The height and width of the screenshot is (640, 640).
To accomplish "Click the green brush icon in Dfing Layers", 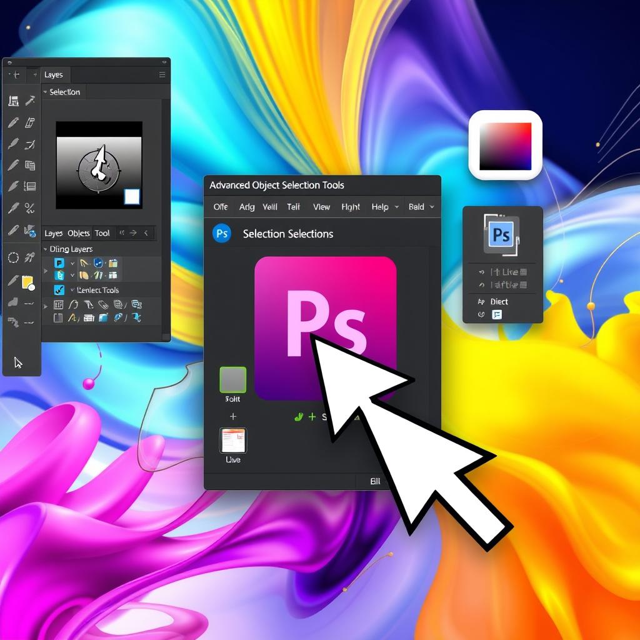I will [x=98, y=276].
